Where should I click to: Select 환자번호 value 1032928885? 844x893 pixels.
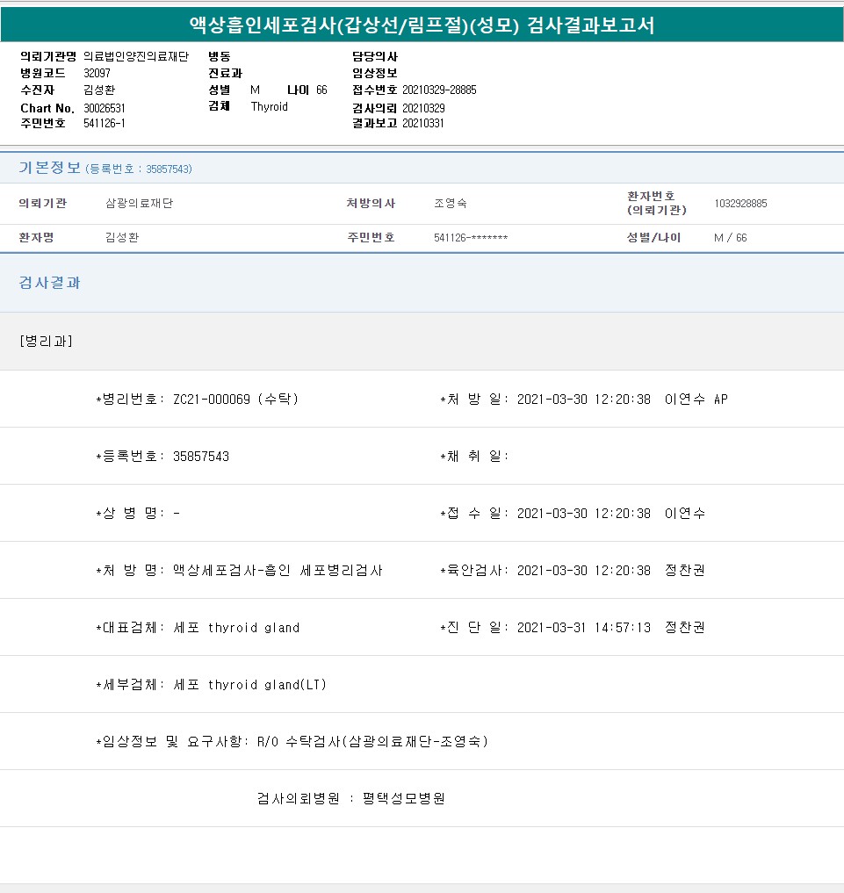(x=740, y=203)
